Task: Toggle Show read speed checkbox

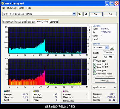Action: point(95,74)
